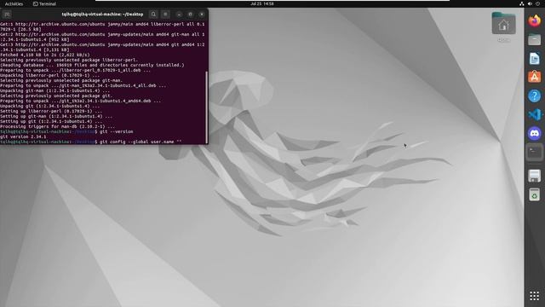
Task: Open the terminal hamburger menu
Action: pos(165,14)
